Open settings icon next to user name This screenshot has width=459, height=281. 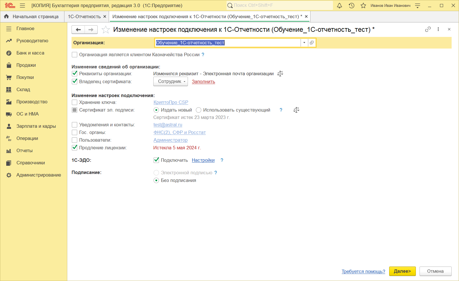(x=418, y=5)
